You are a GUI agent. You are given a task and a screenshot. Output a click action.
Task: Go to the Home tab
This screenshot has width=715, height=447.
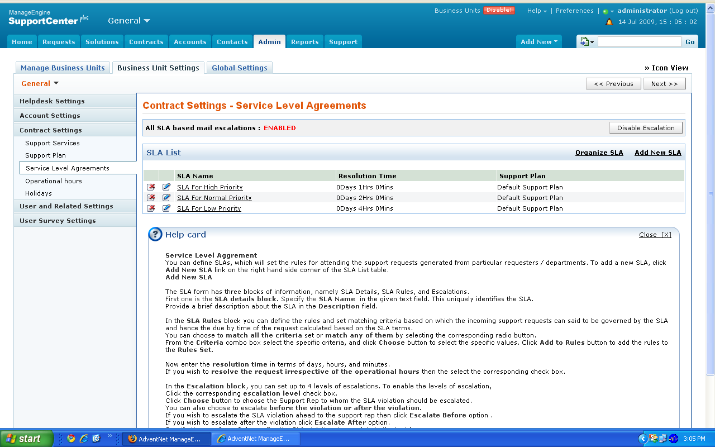[22, 42]
